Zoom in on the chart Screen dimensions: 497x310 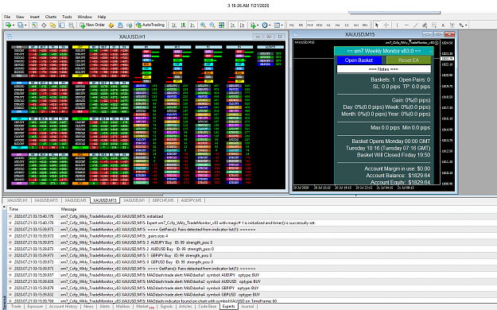[x=203, y=25]
